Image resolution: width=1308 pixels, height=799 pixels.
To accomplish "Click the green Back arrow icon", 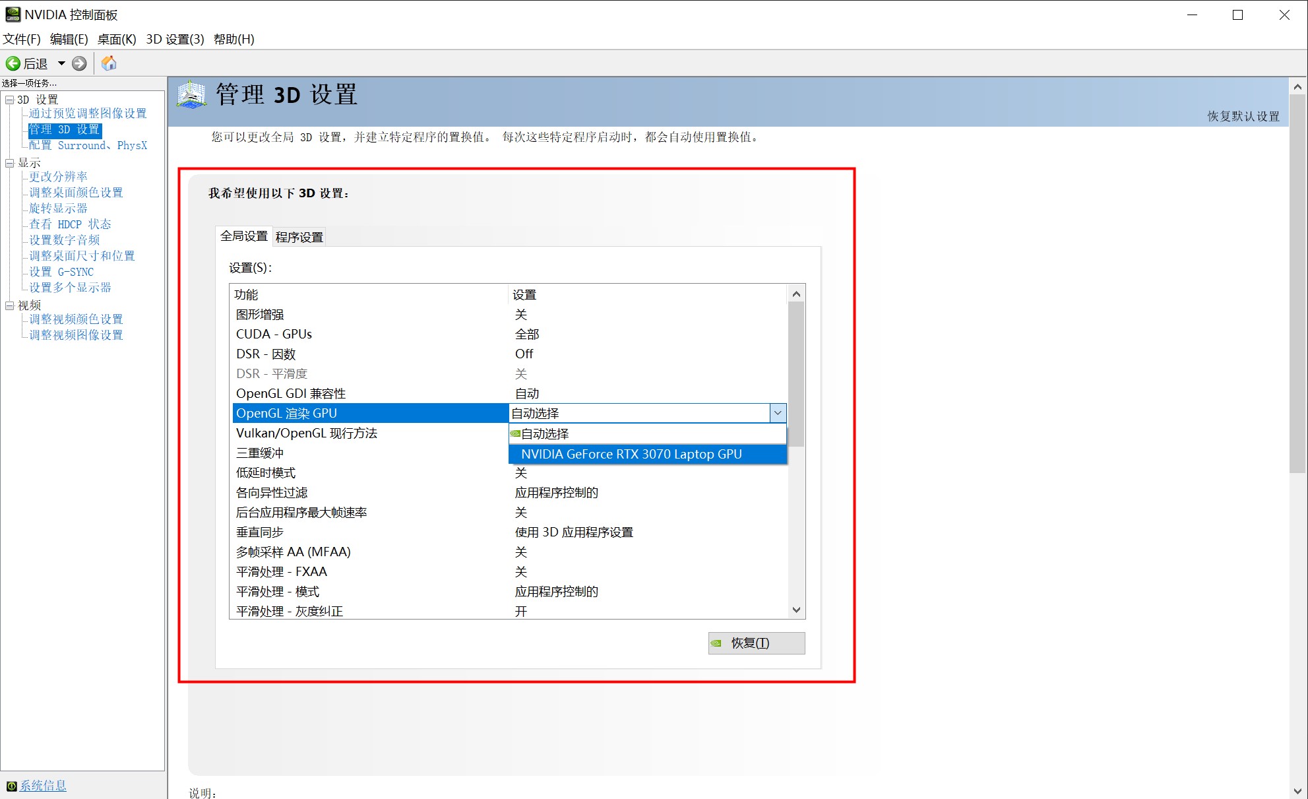I will click(13, 63).
